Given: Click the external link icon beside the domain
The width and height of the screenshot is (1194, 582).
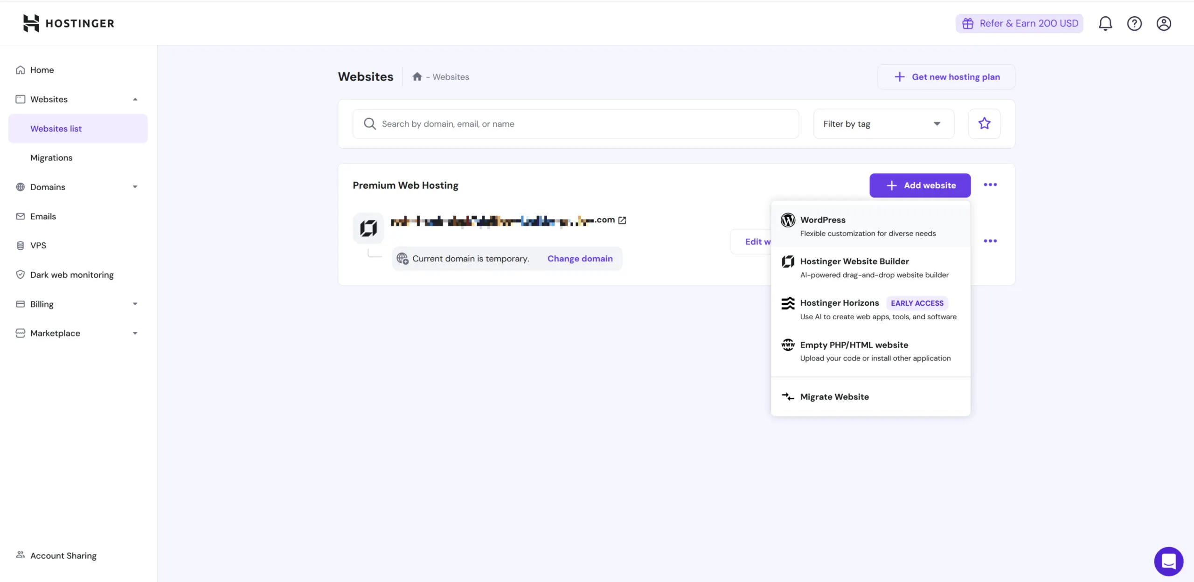Looking at the screenshot, I should point(622,219).
